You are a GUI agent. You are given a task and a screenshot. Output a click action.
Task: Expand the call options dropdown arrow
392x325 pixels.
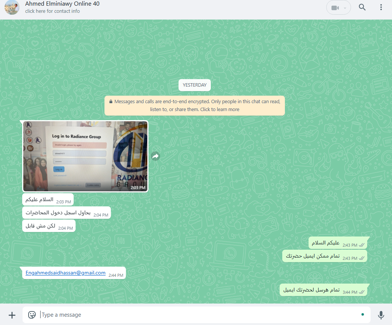tap(345, 8)
